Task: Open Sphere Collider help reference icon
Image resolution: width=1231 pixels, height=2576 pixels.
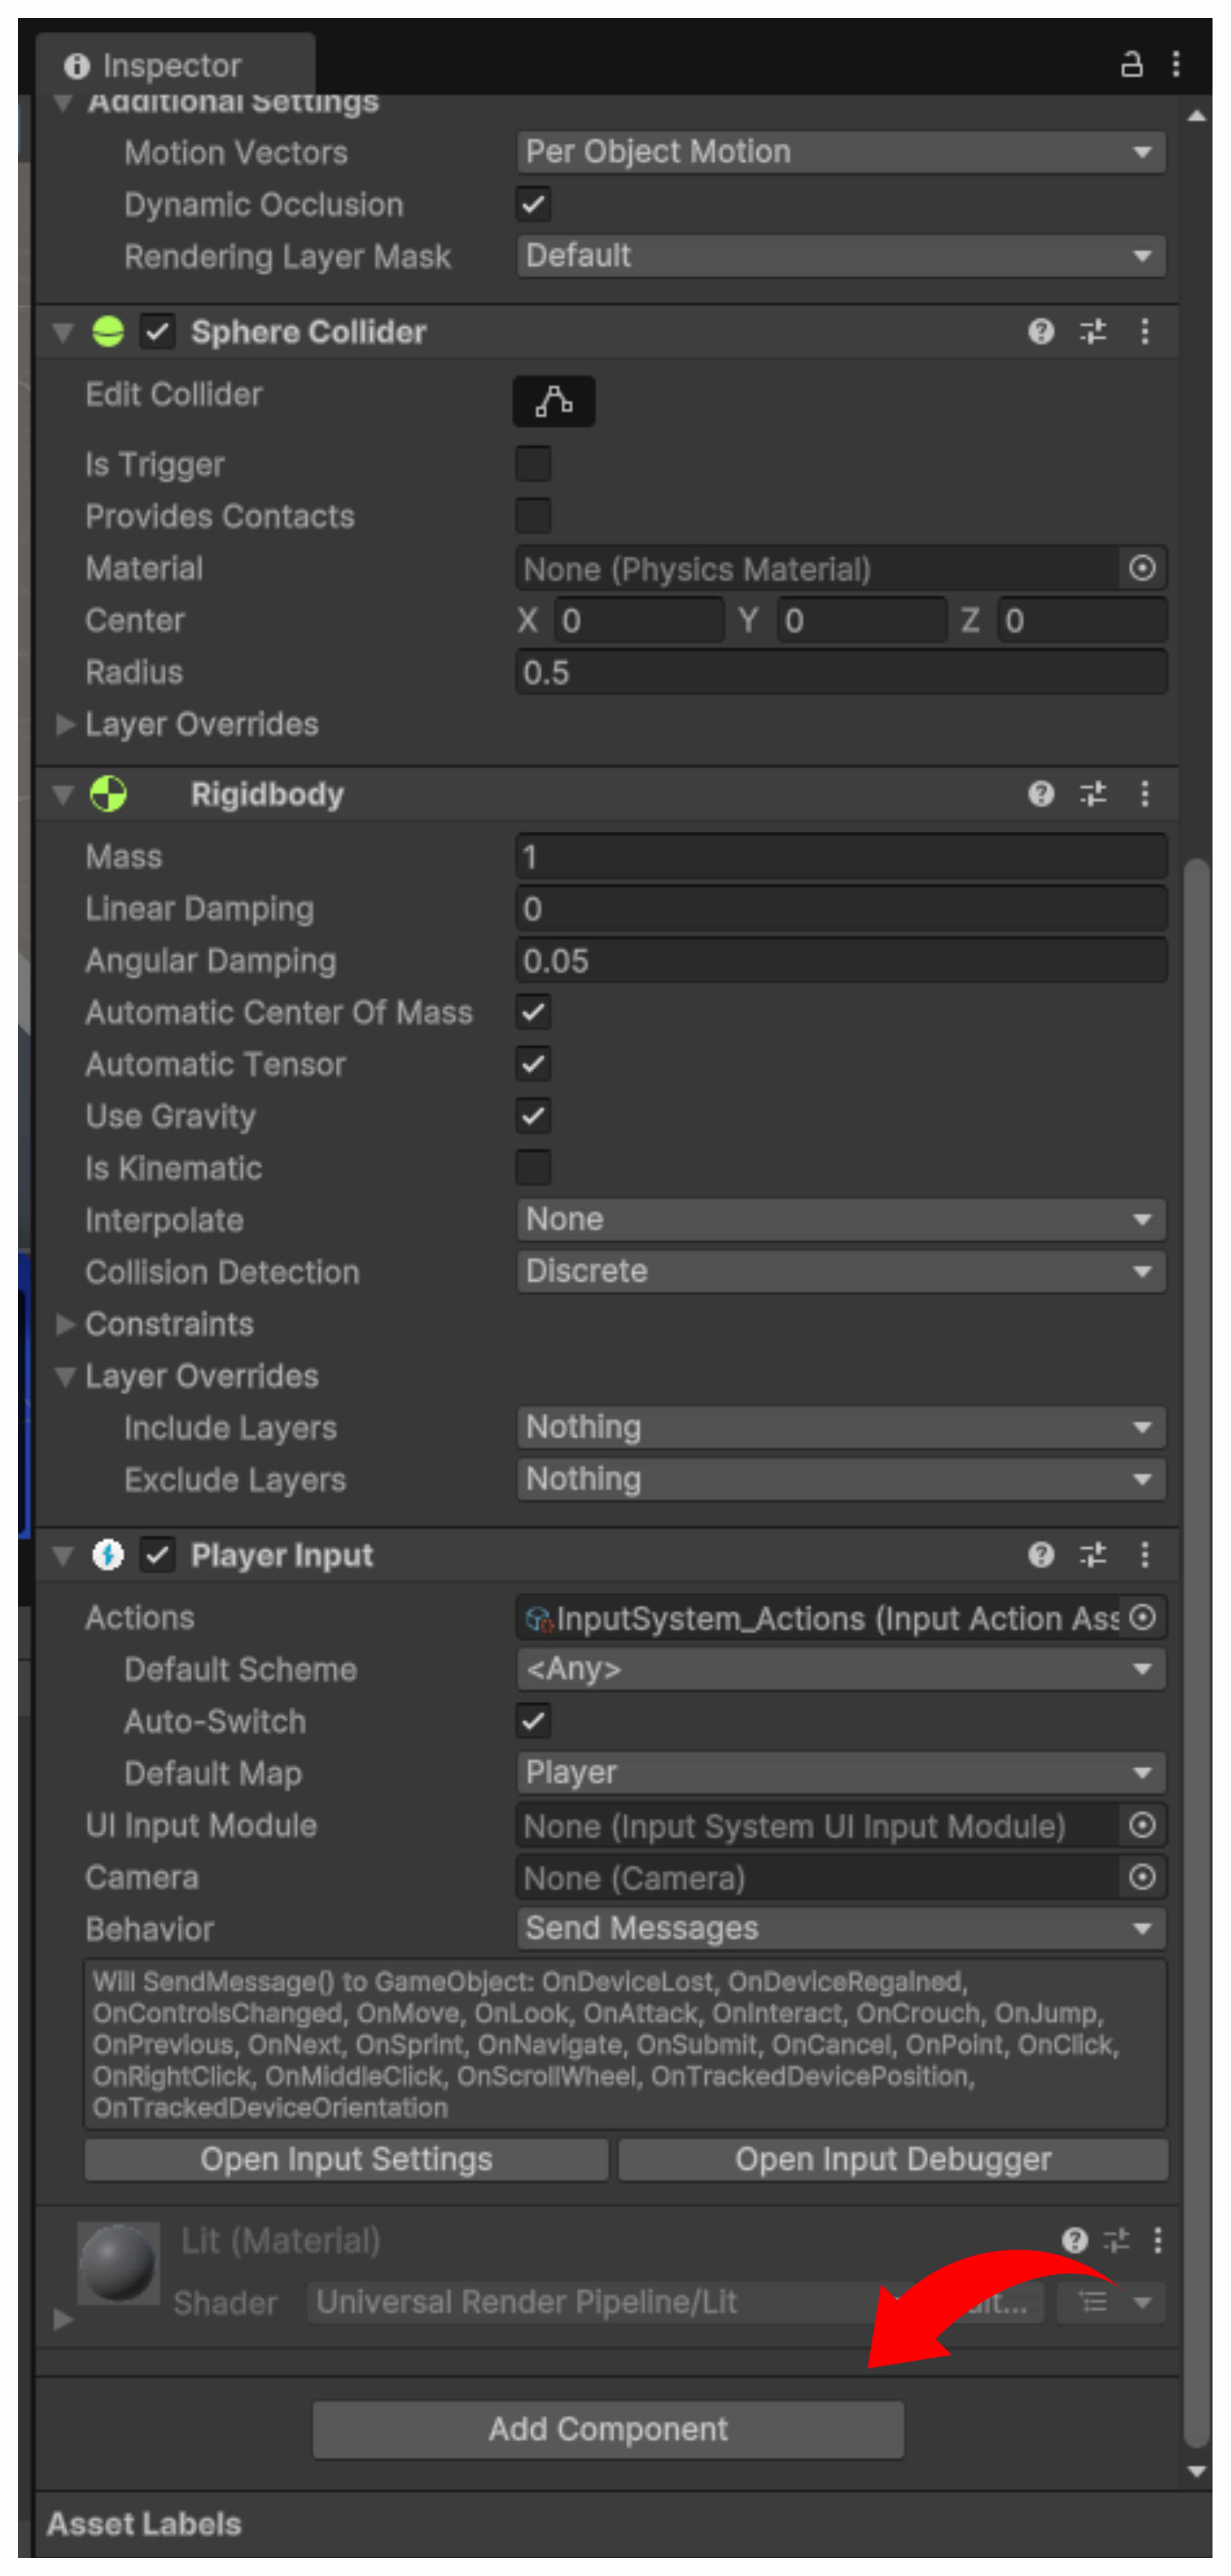Action: click(x=1040, y=331)
